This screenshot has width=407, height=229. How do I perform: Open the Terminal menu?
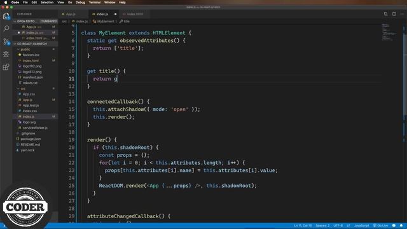coord(95,3)
